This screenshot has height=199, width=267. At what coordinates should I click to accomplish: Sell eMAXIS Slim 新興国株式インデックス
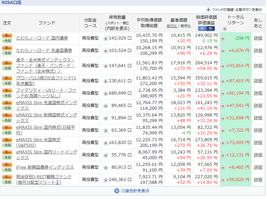click(x=7, y=120)
